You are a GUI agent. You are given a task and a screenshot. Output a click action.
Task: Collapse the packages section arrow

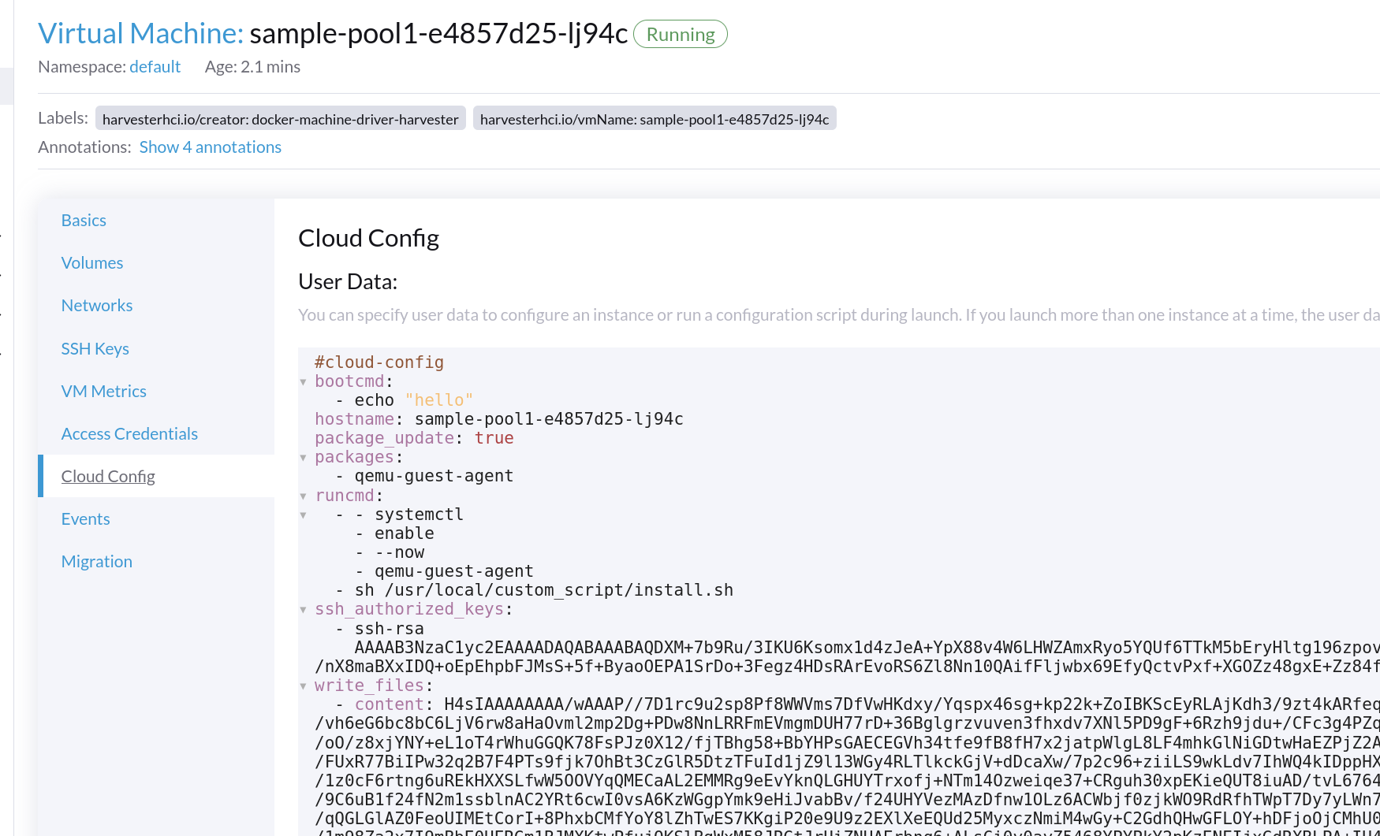coord(304,456)
